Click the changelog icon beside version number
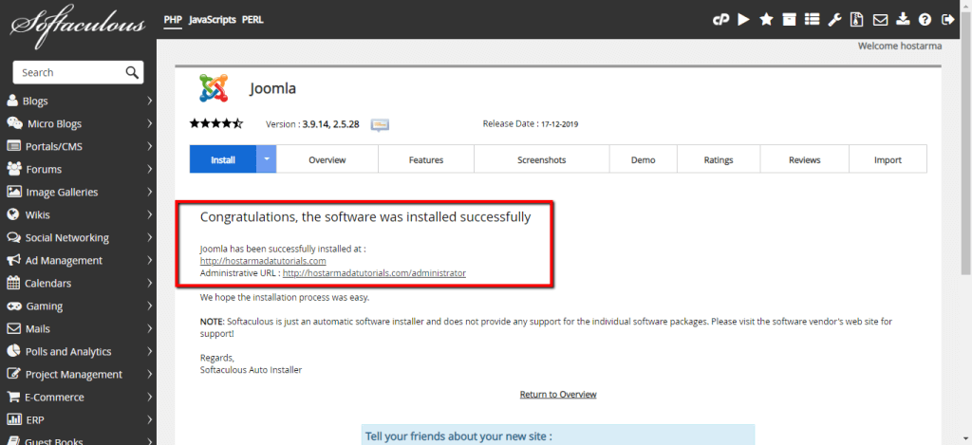Viewport: 972px width, 445px height. 380,124
